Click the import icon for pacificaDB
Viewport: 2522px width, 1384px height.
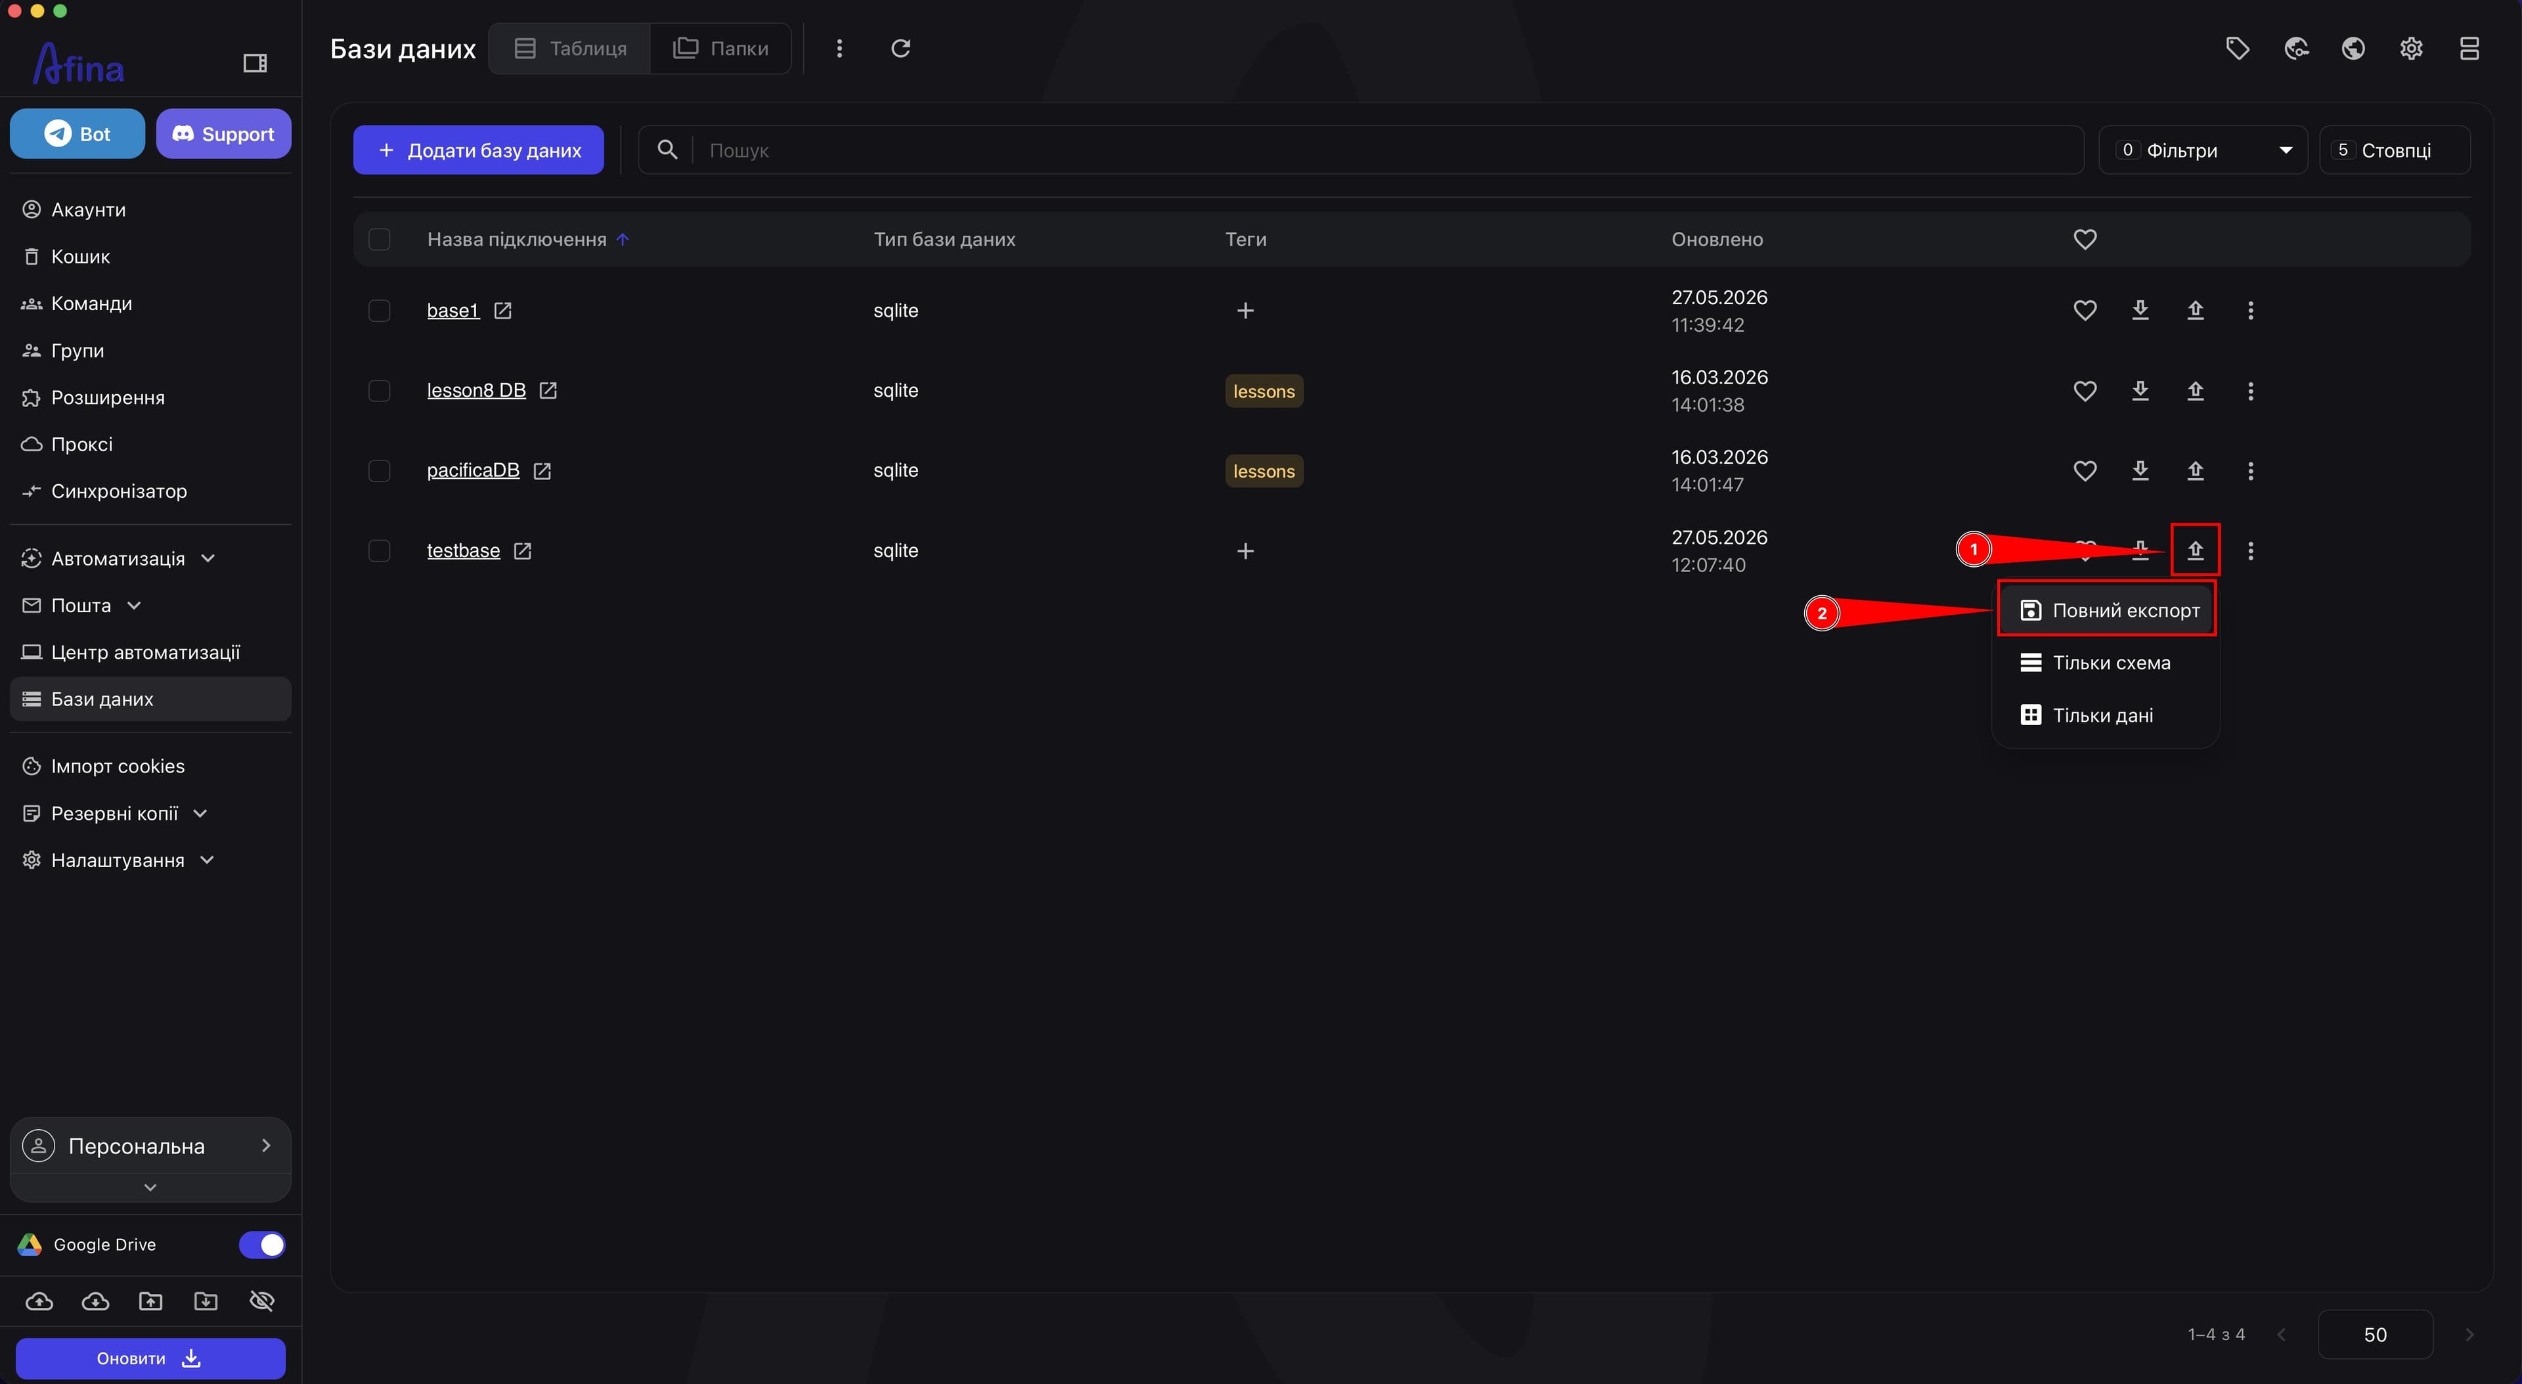tap(2140, 471)
